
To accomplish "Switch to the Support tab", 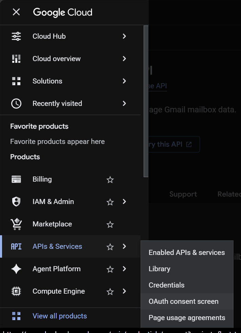I will tap(183, 194).
